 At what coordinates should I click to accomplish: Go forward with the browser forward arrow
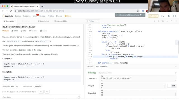click(7, 11)
